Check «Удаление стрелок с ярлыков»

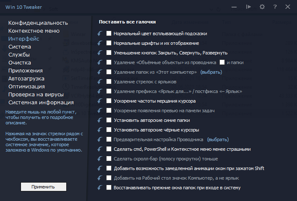[109, 82]
